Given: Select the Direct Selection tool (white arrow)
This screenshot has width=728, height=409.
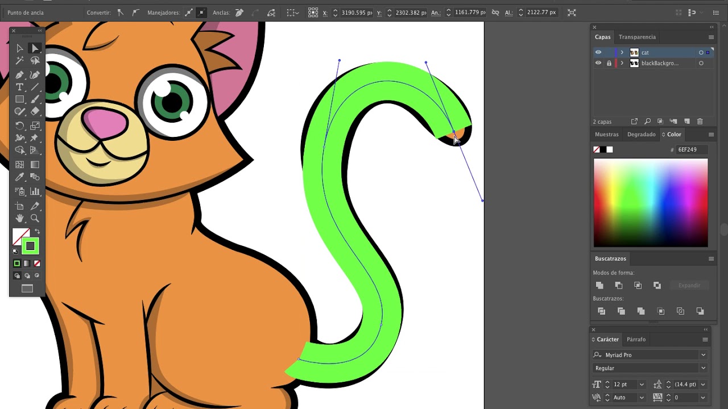Looking at the screenshot, I should click(35, 48).
